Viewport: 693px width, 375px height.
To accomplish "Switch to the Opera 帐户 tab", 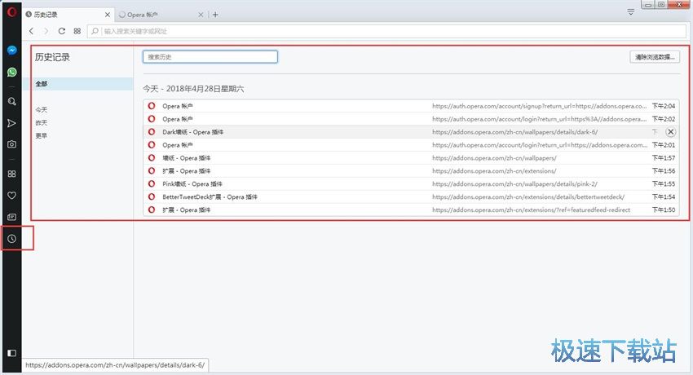I will point(161,15).
